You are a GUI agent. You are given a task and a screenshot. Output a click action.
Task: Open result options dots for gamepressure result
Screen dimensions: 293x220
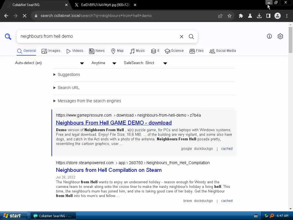[217, 149]
